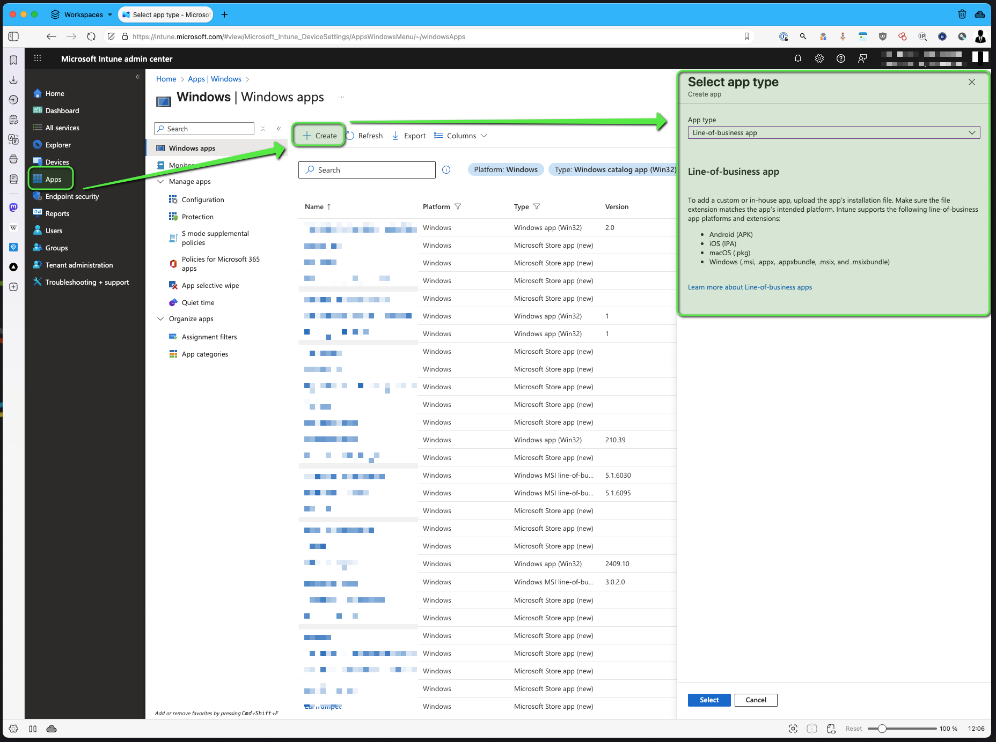Select the Windows apps blade item
Viewport: 996px width, 742px height.
click(x=192, y=148)
